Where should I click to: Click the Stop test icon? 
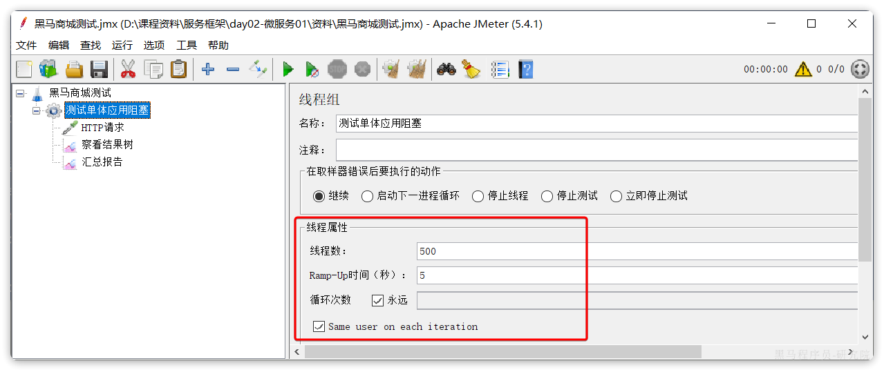pyautogui.click(x=337, y=69)
